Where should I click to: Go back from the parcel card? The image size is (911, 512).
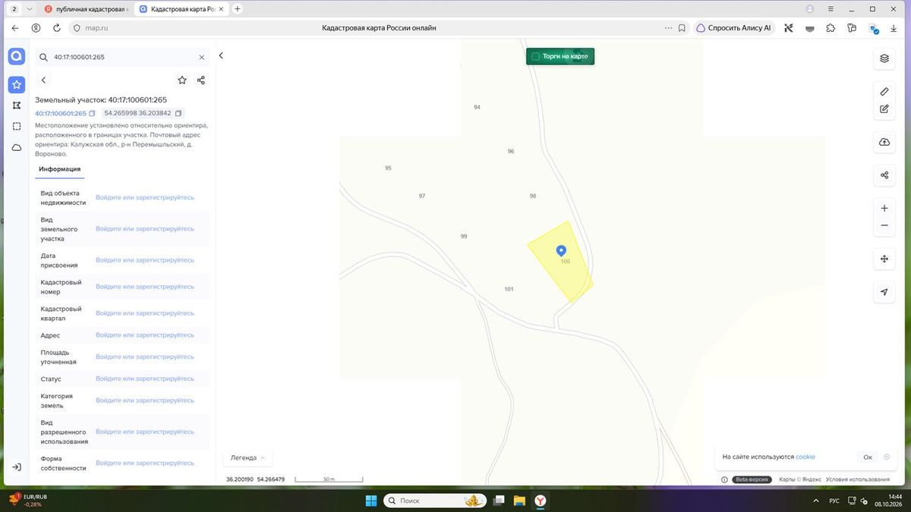tap(43, 80)
